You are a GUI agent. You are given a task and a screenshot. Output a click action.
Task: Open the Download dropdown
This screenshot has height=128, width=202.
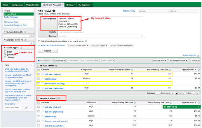[x=60, y=60]
